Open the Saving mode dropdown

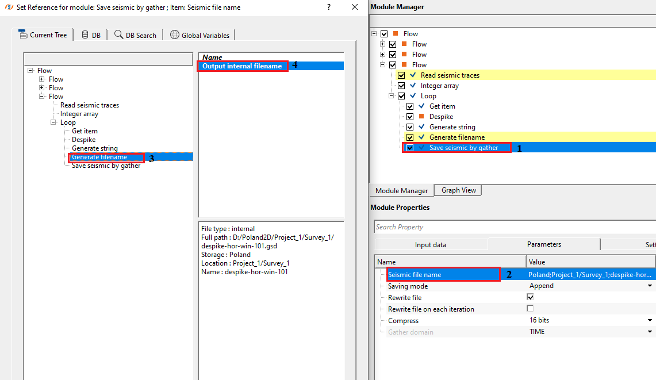[x=650, y=286]
